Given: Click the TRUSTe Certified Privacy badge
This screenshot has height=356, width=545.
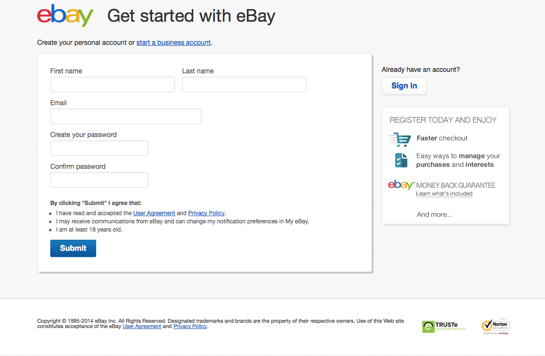Looking at the screenshot, I should pyautogui.click(x=444, y=327).
